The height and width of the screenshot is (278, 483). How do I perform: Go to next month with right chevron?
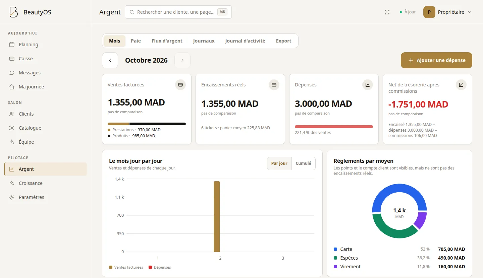tap(182, 60)
